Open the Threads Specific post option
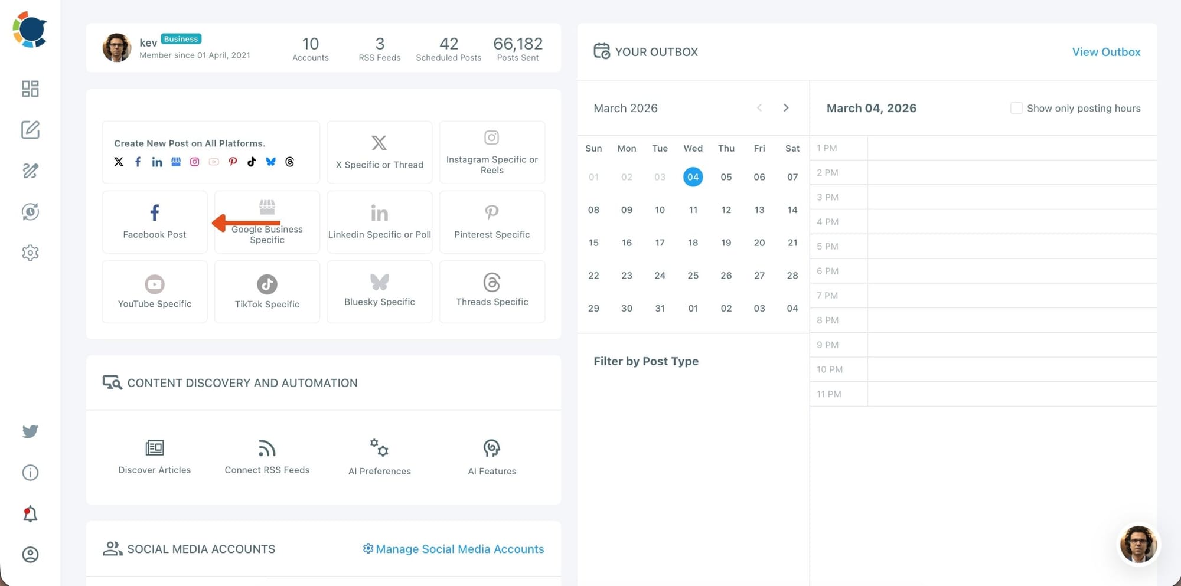Screen dimensions: 1181x586 [492, 292]
